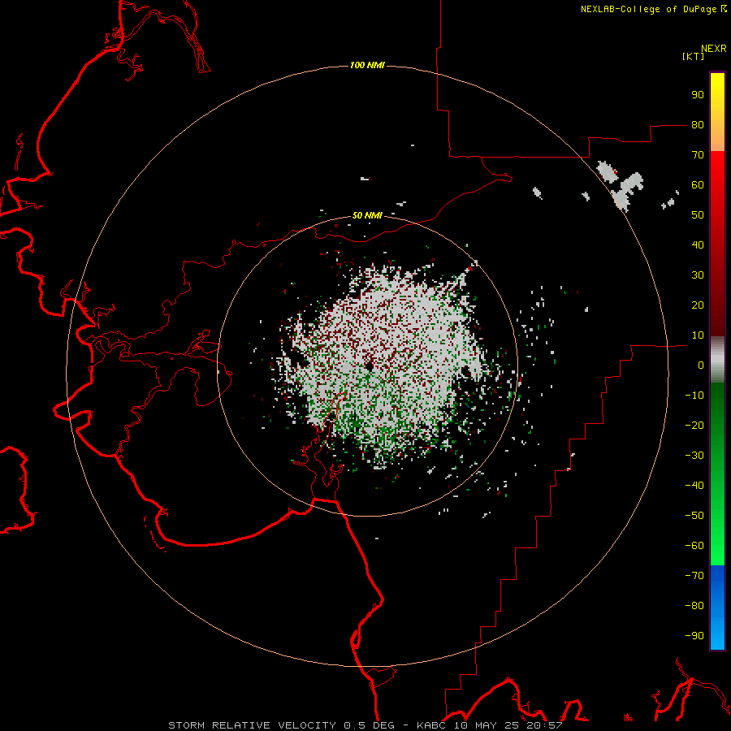Click the NEXR label above the color scale
Viewport: 731px width, 731px height.
713,49
